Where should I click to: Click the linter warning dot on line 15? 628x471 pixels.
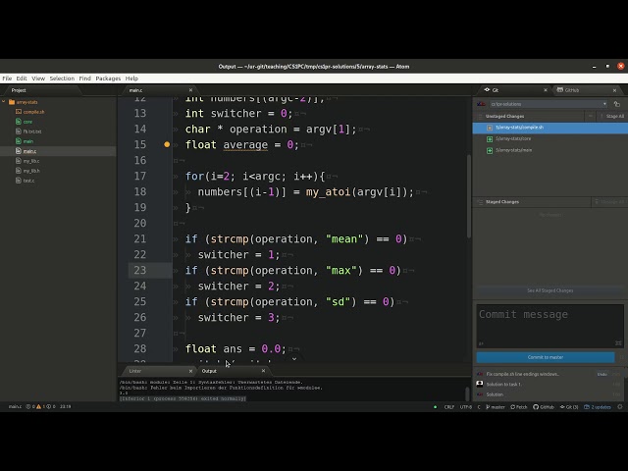167,144
